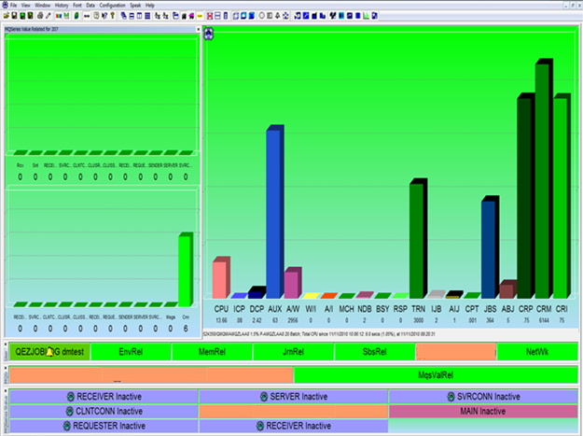Click the status icon beside CLNTCONN Inactive
The height and width of the screenshot is (436, 583).
(x=71, y=411)
